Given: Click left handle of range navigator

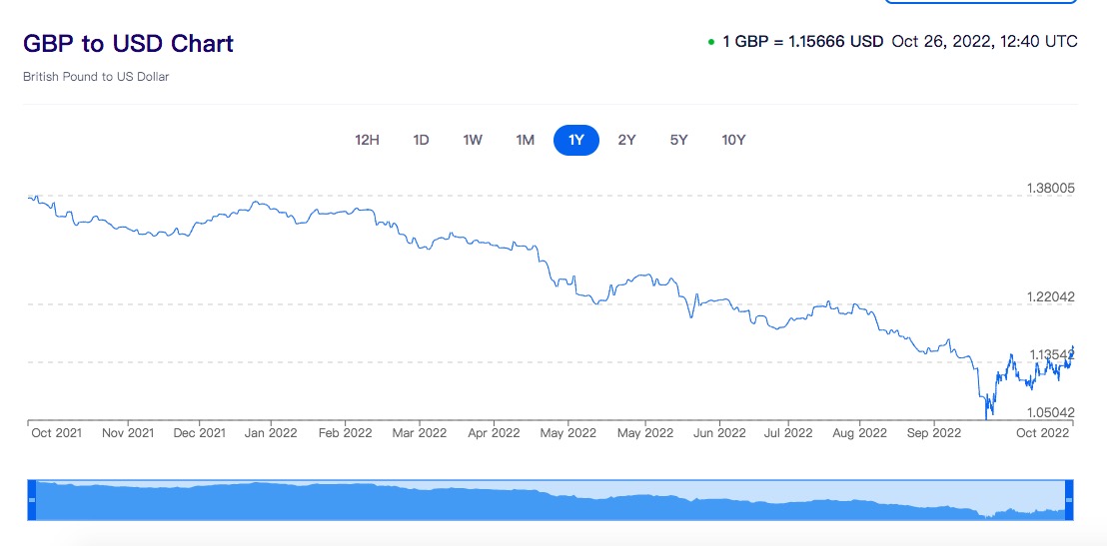Looking at the screenshot, I should pyautogui.click(x=31, y=499).
